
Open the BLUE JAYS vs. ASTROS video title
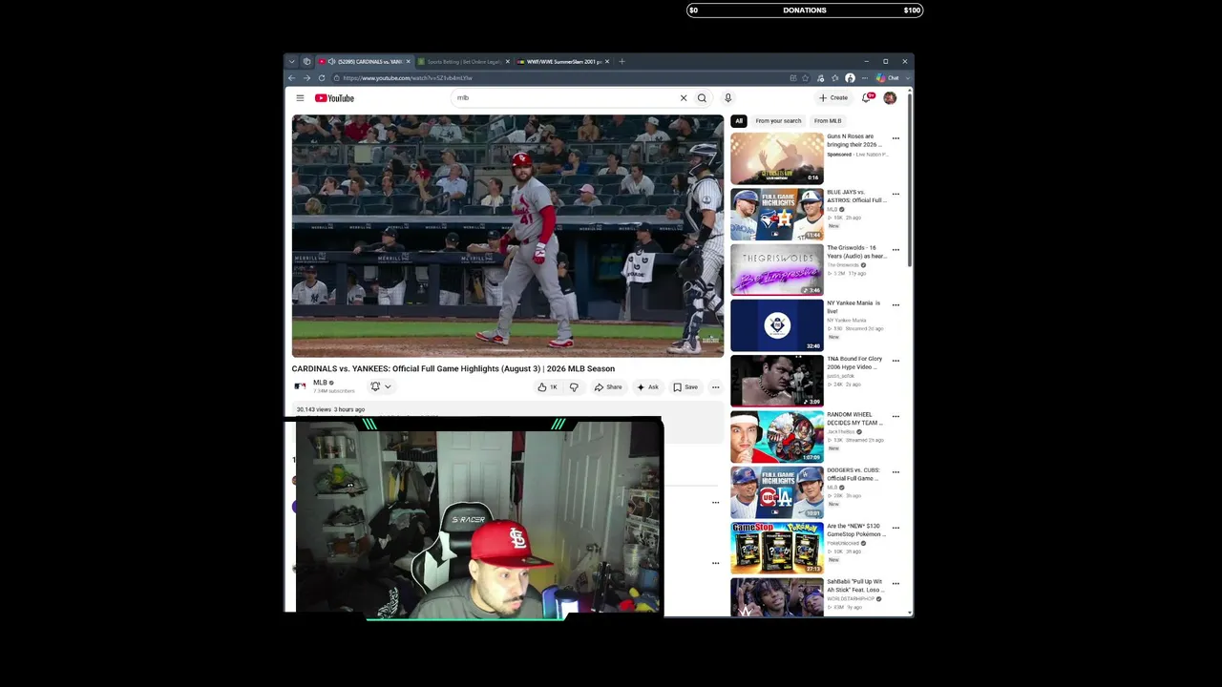856,197
